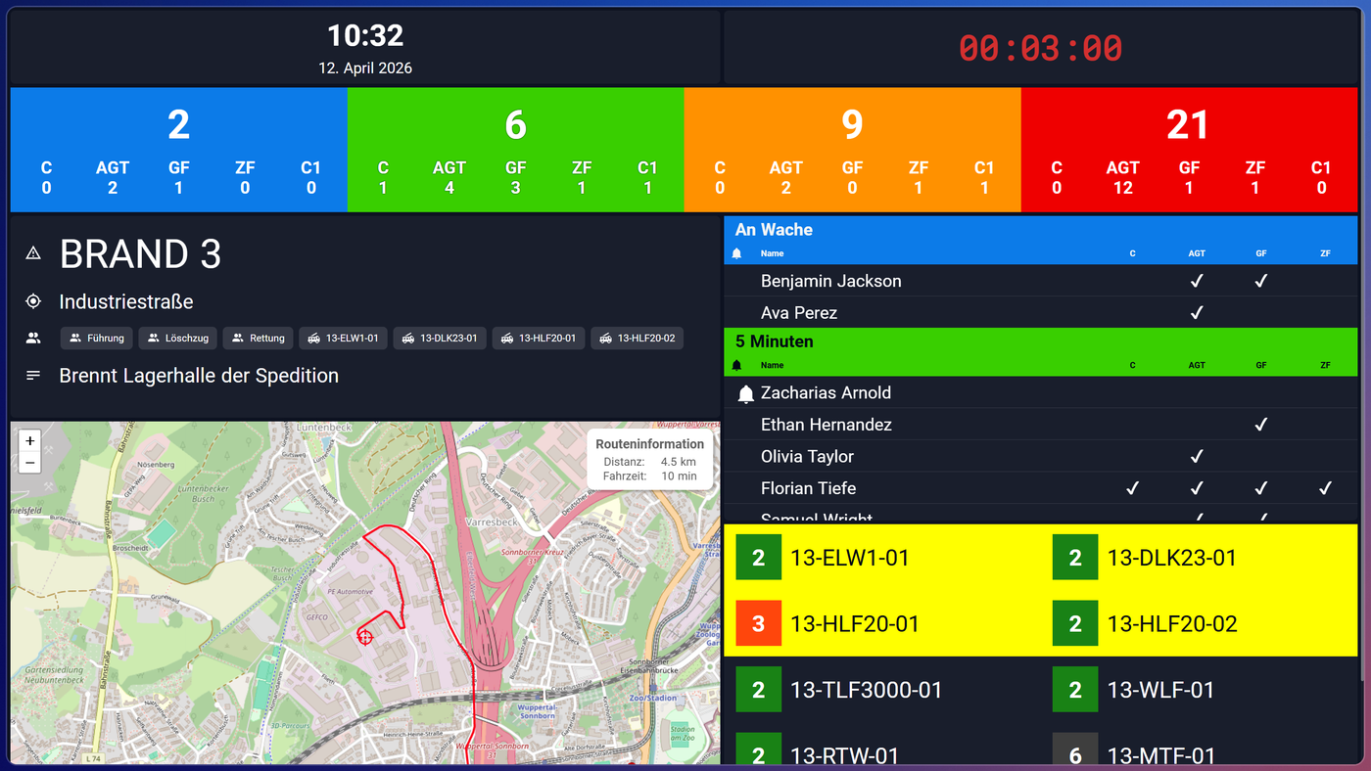This screenshot has width=1371, height=771.
Task: Click status badge 2 of 13-WLF-01
Action: click(x=1075, y=690)
